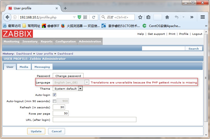Expand the bookmarks bar overflow chevron
This screenshot has height=139, width=210.
point(206,26)
